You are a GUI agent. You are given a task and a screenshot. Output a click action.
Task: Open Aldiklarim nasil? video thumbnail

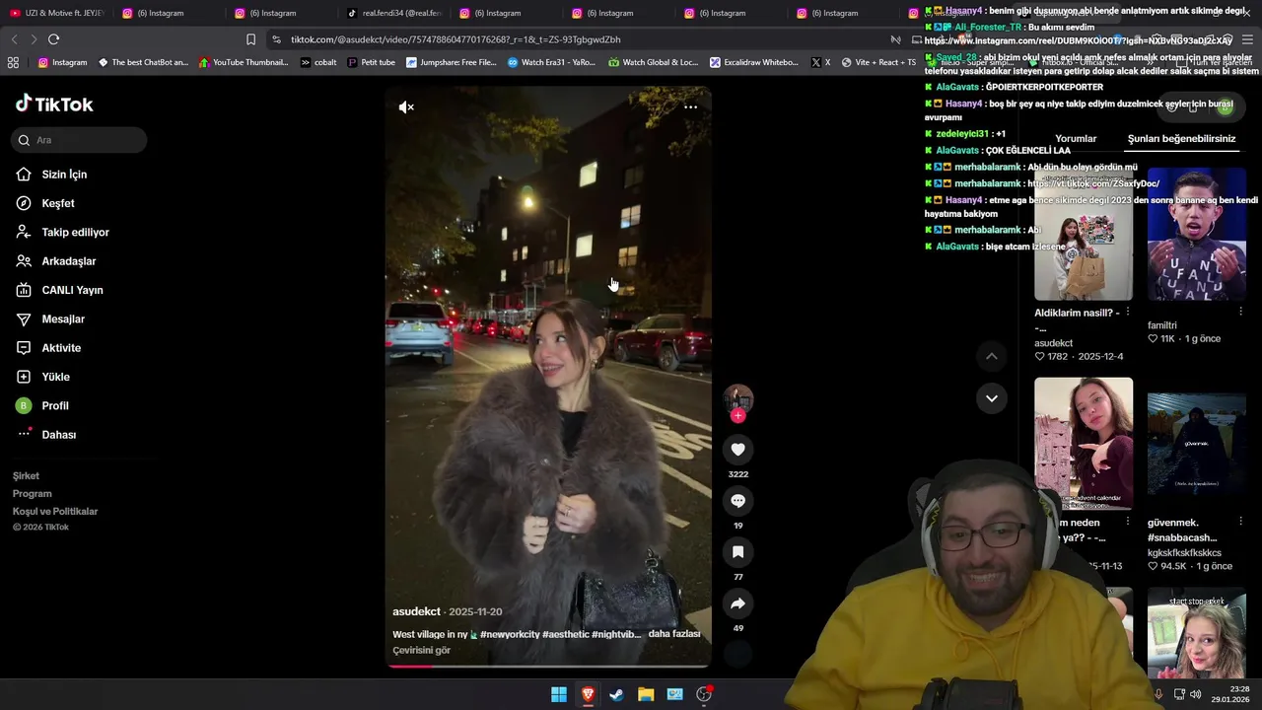tap(1084, 235)
